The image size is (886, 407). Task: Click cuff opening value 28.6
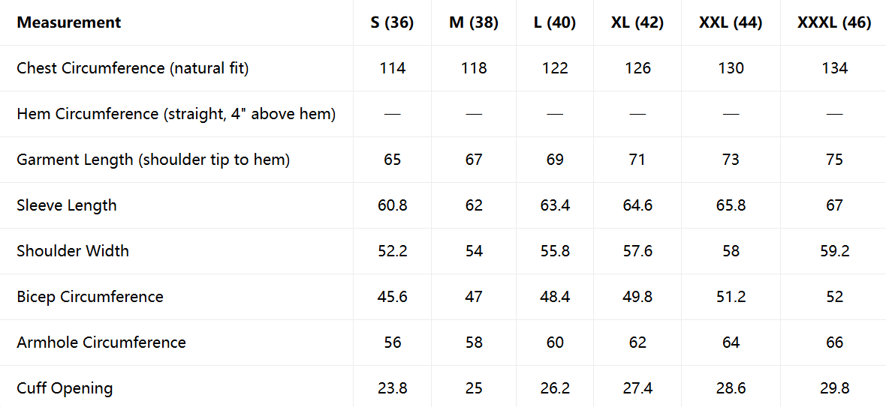pyautogui.click(x=731, y=388)
